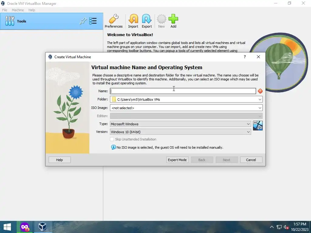Open the Tools list menu icon
The height and width of the screenshot is (233, 311).
tap(93, 21)
